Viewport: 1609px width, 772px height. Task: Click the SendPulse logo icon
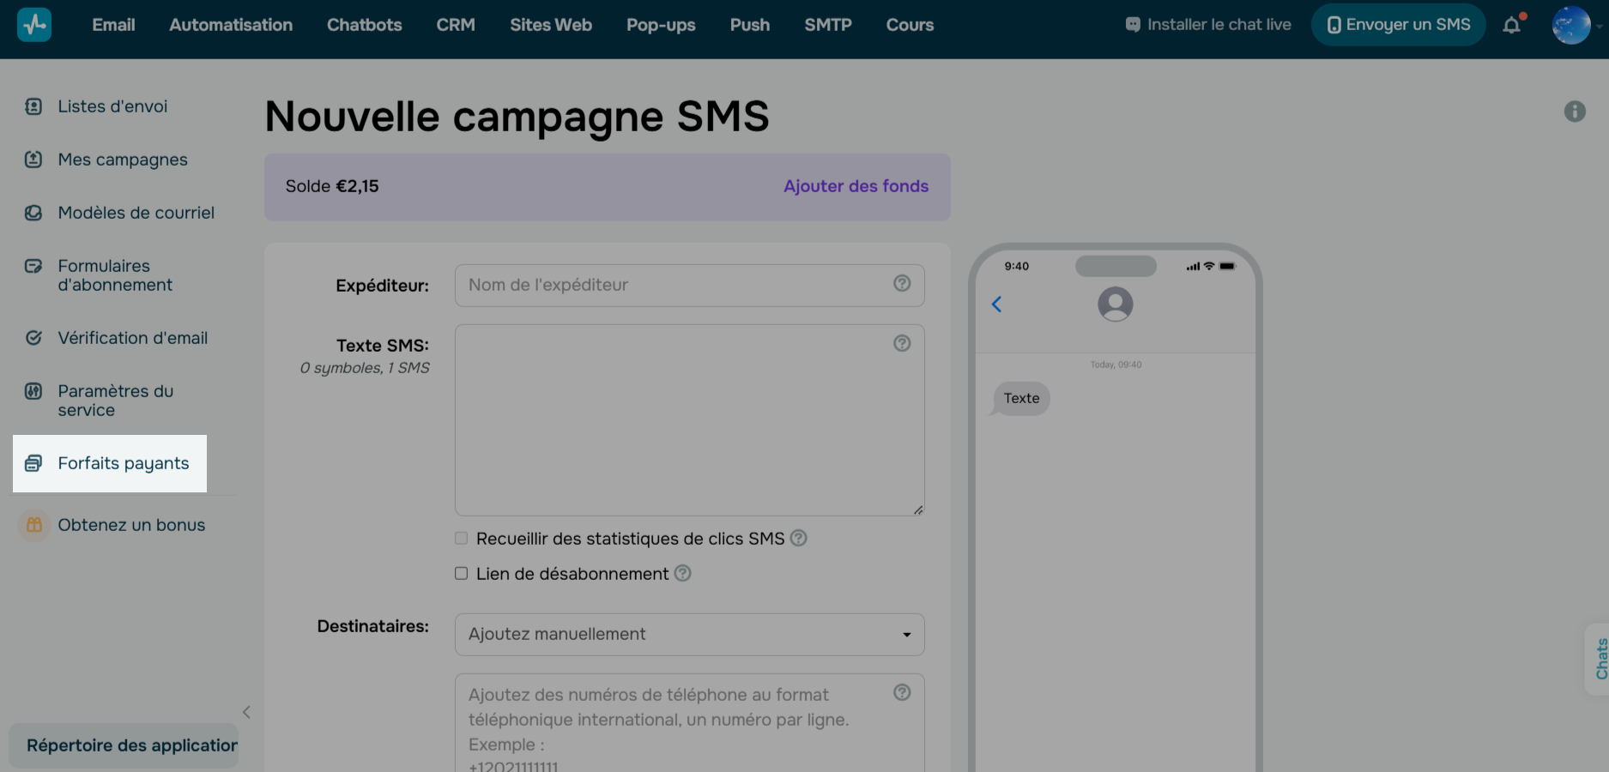click(34, 25)
